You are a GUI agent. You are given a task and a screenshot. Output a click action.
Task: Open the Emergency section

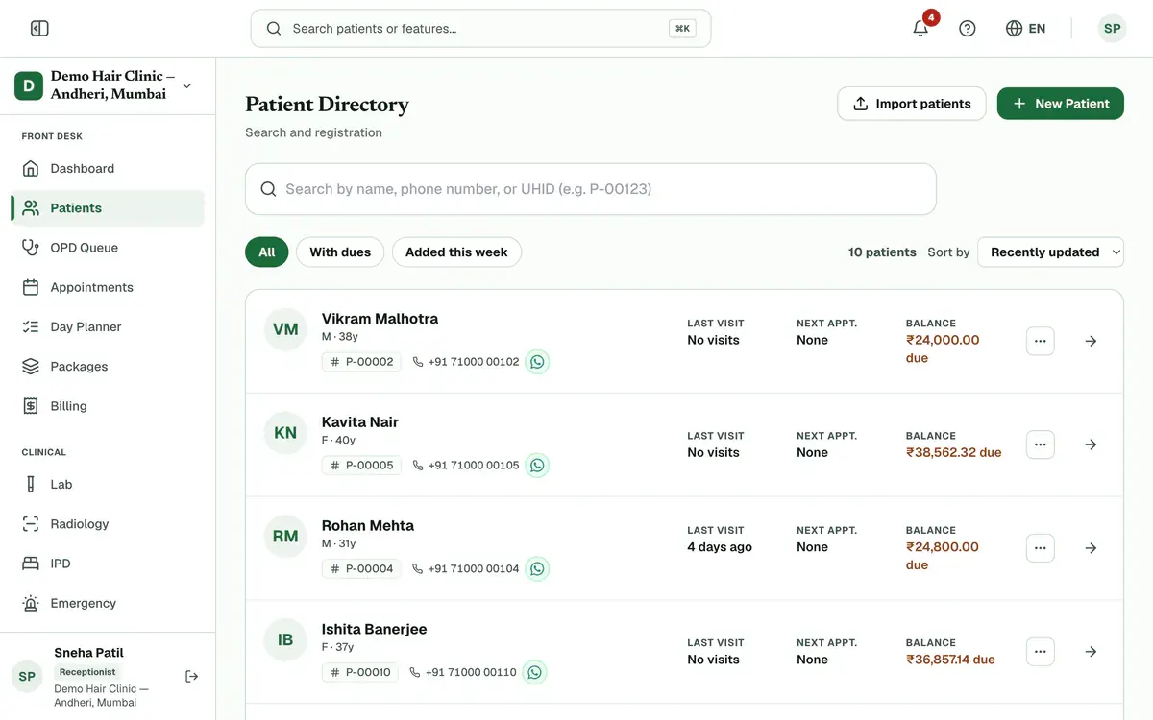coord(108,604)
